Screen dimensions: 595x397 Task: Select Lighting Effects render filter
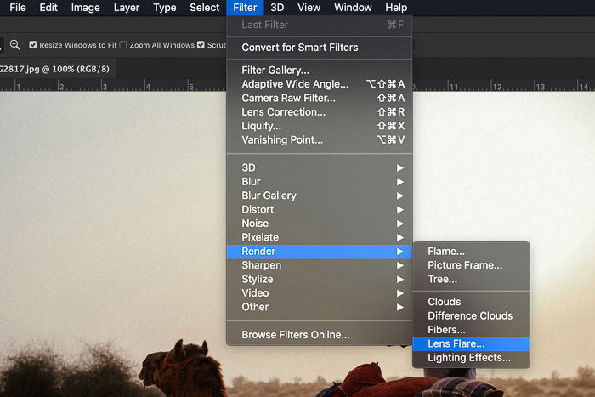(471, 358)
